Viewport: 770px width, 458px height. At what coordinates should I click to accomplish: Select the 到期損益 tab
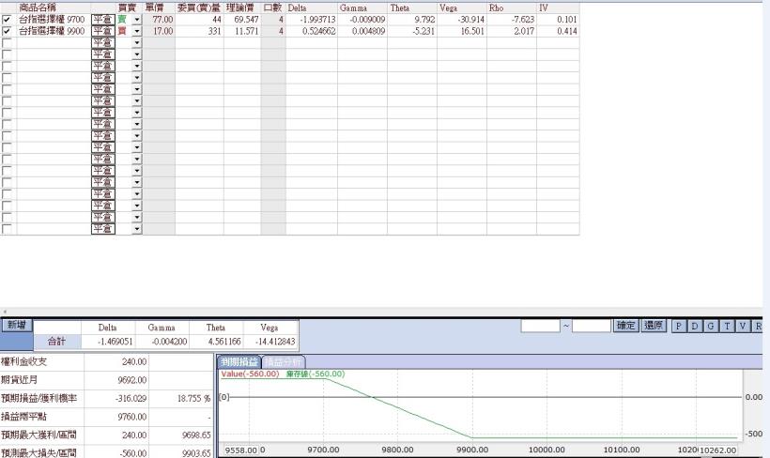pyautogui.click(x=239, y=361)
